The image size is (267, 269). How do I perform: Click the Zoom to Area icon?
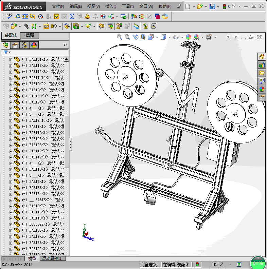[x=127, y=37]
